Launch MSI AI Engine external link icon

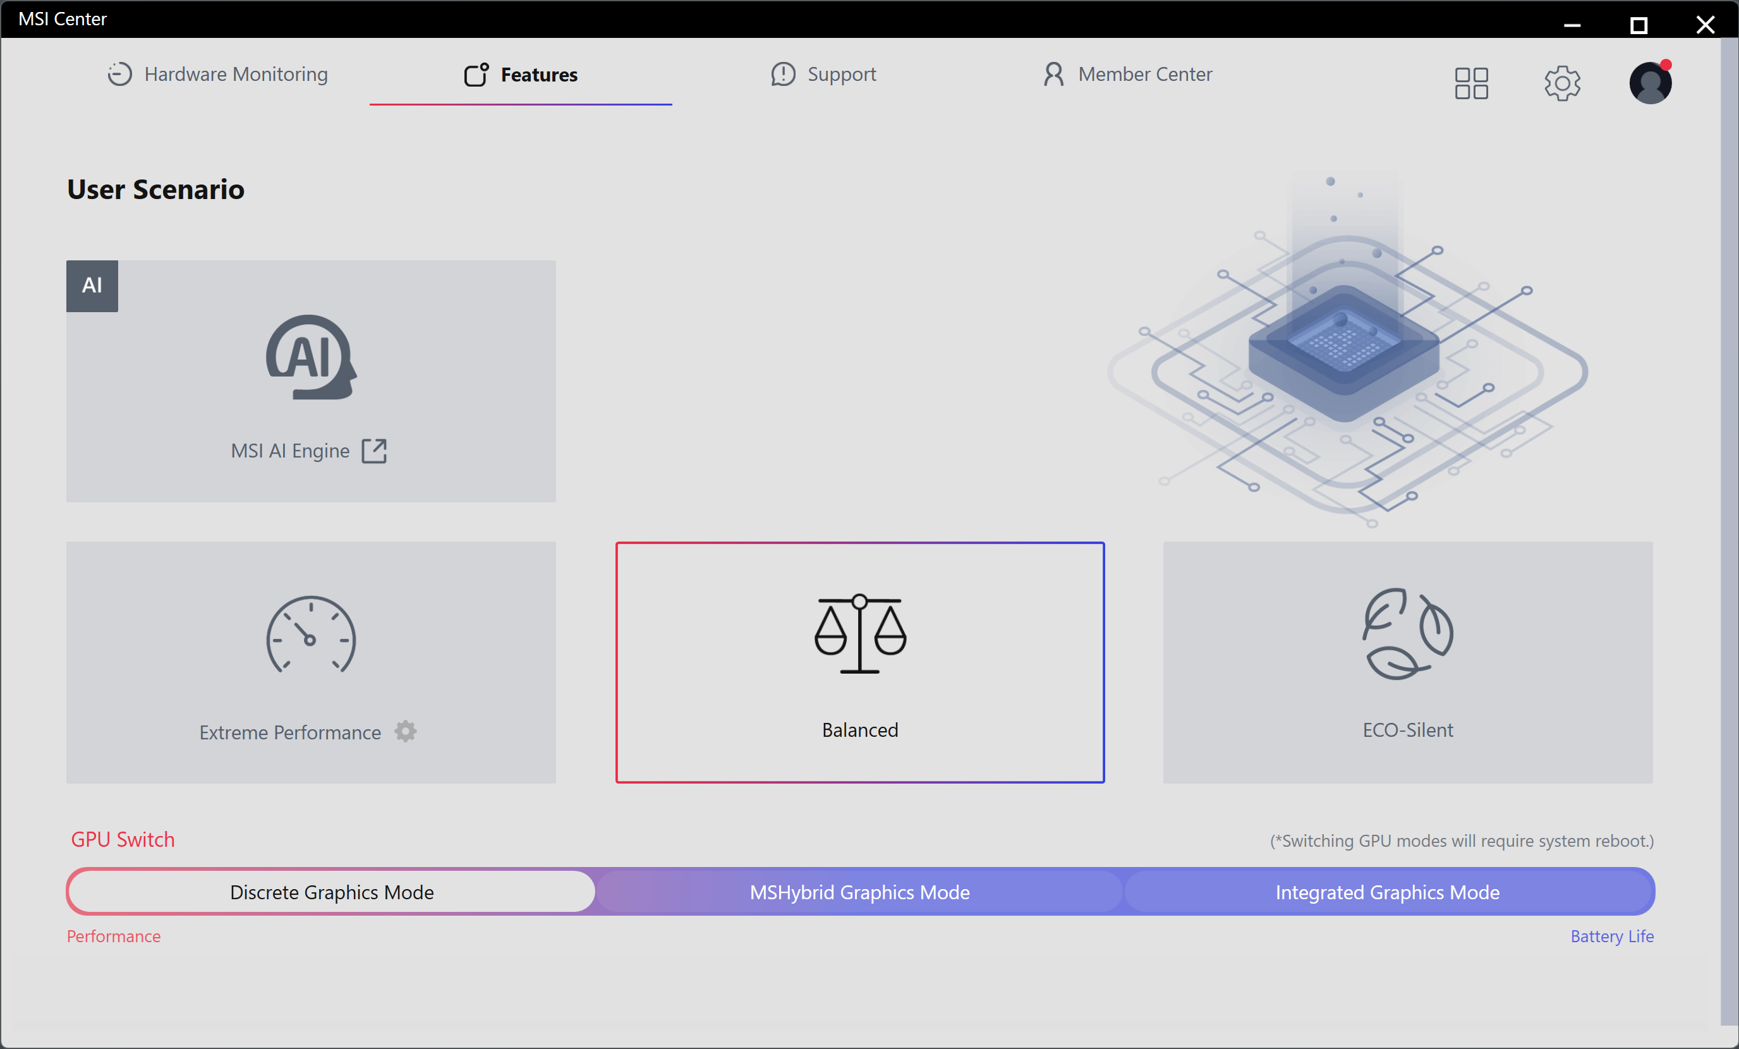(x=374, y=451)
